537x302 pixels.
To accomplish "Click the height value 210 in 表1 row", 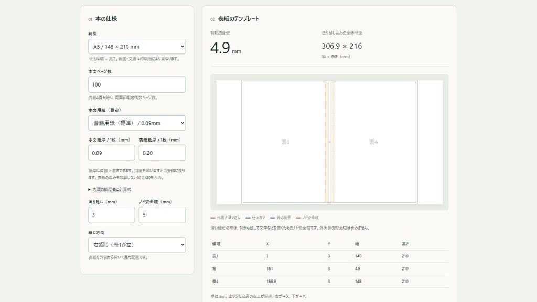I will coord(405,256).
